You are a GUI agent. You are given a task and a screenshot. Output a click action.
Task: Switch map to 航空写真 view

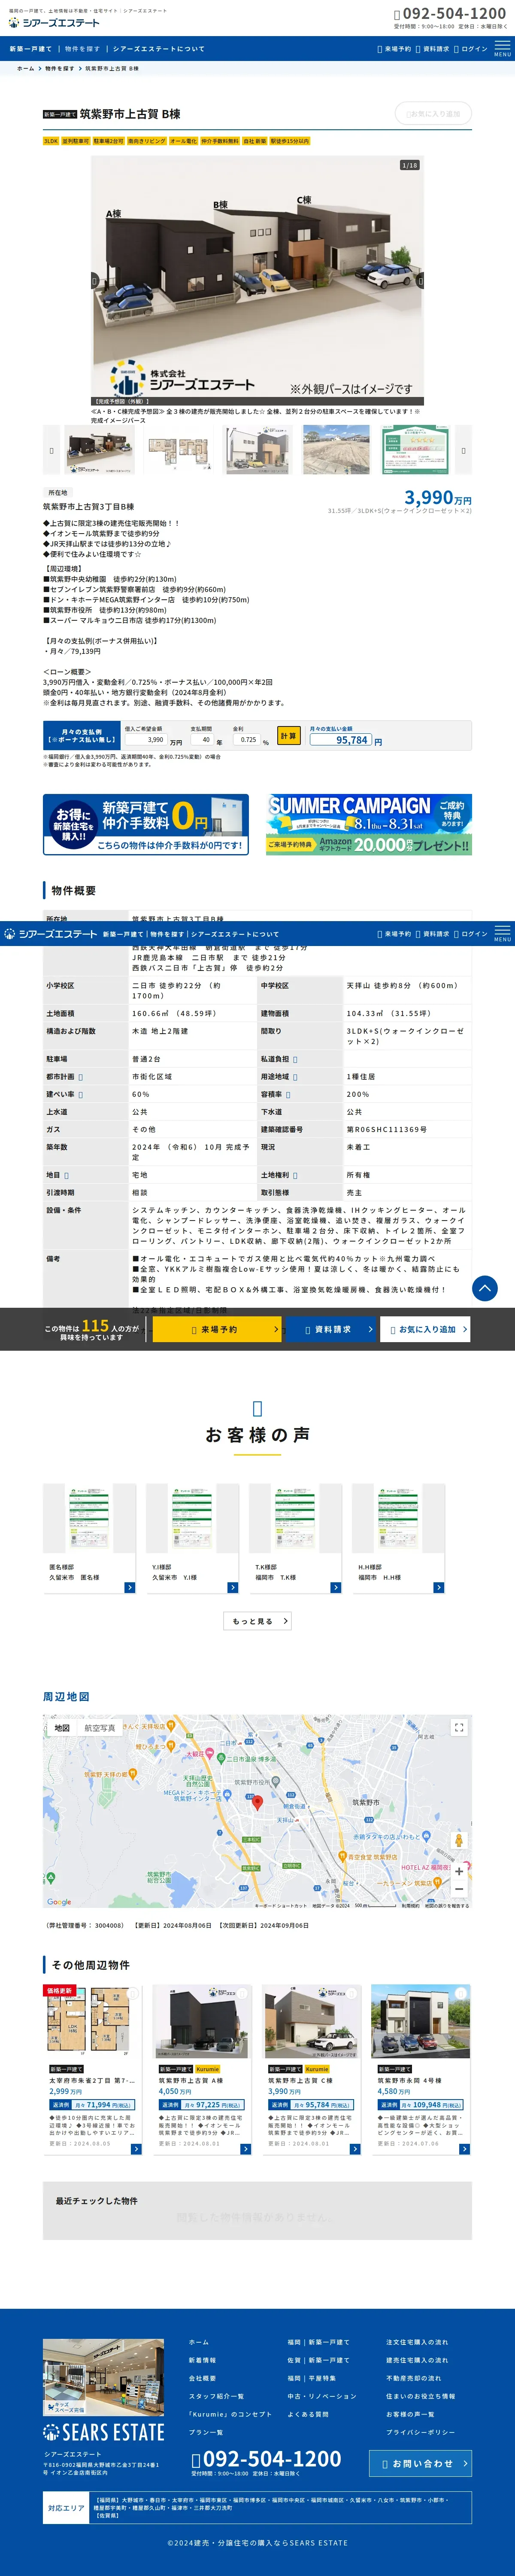coord(100,1727)
